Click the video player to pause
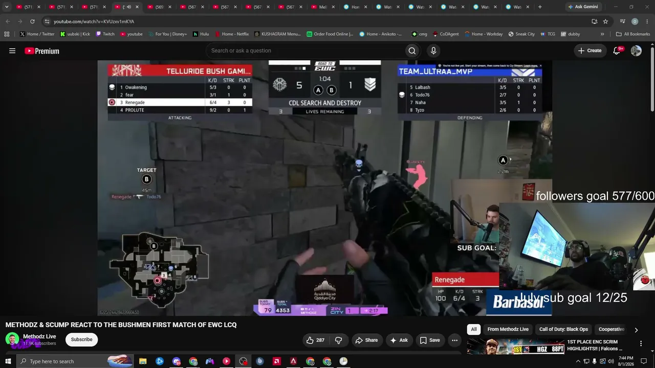655x368 pixels. (324, 188)
